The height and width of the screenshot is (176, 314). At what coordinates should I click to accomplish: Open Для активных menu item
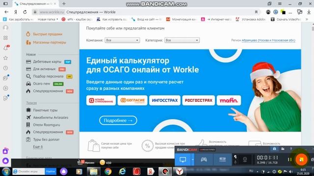44,69
